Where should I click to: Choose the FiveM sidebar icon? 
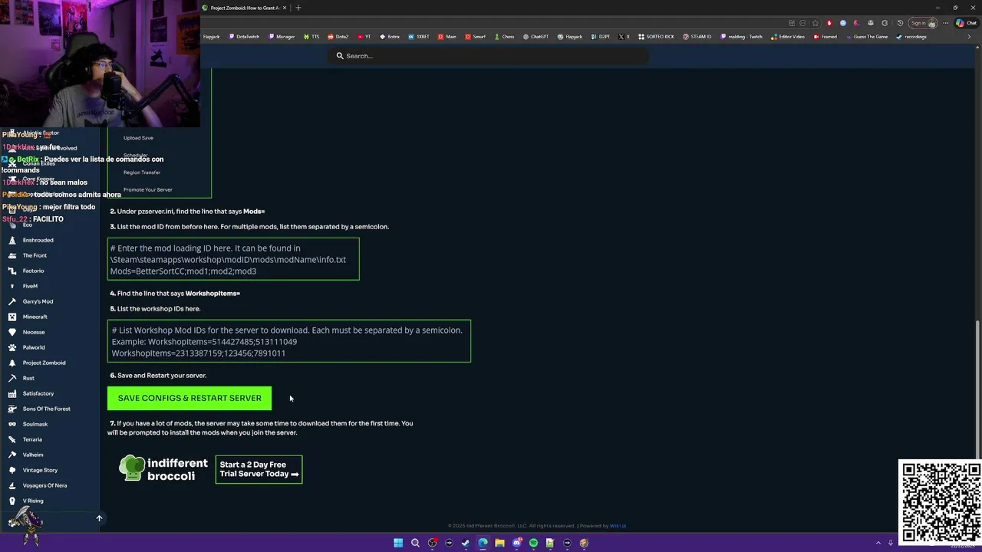pos(12,286)
